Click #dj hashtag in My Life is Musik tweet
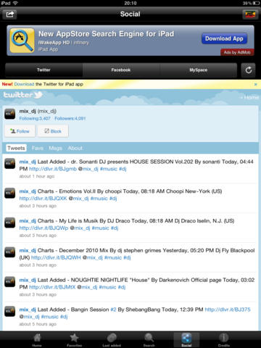 click(x=115, y=228)
